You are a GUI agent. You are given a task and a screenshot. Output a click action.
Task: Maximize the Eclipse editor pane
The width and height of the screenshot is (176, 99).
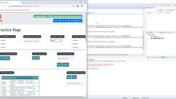coord(144,8)
